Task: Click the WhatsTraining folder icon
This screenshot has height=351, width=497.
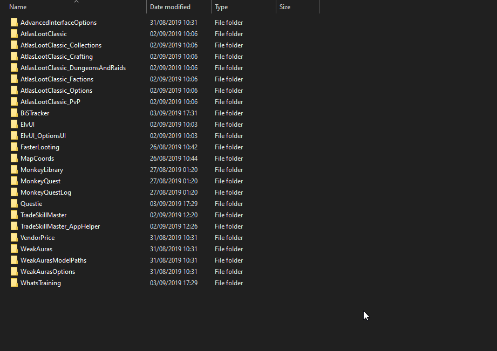Action: (x=14, y=283)
